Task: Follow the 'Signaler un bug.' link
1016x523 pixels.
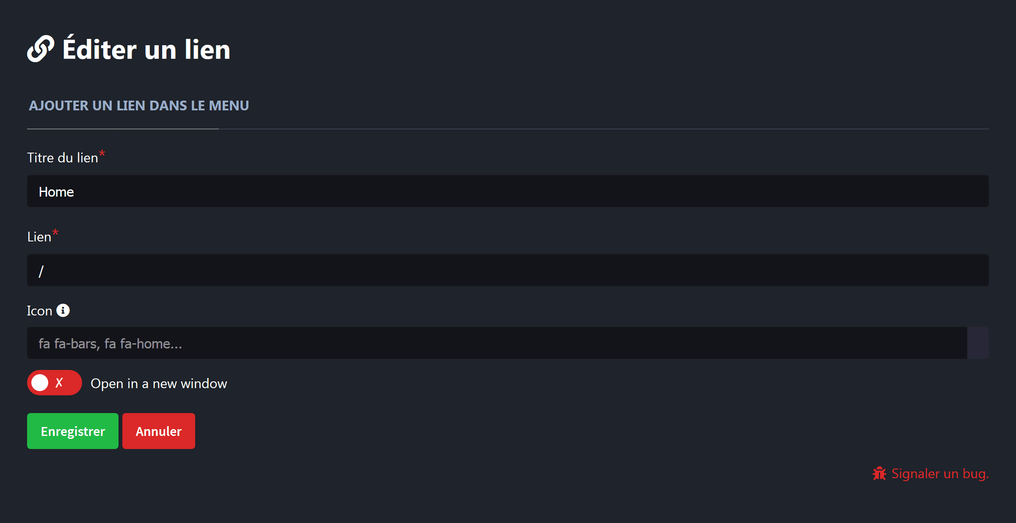Action: (940, 474)
